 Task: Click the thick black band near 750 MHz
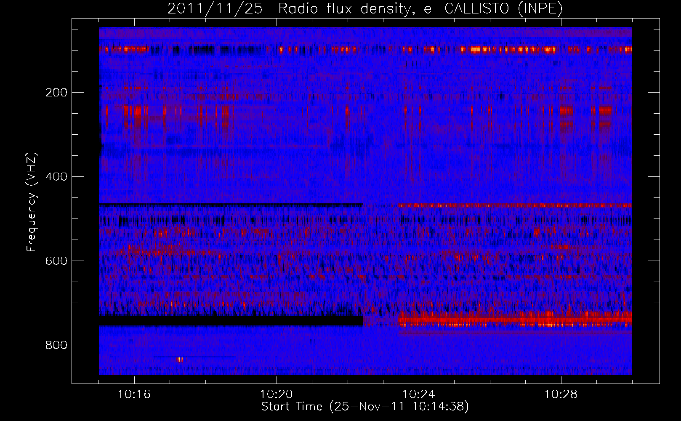[231, 320]
